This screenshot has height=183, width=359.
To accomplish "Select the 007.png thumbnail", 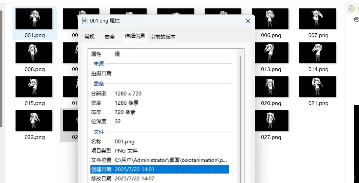I will point(317,19).
